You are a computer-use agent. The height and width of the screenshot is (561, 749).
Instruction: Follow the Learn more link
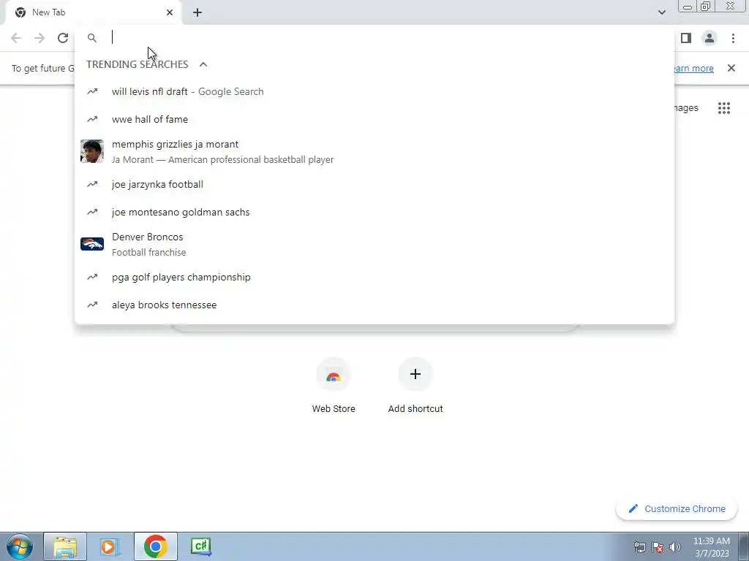click(x=694, y=68)
